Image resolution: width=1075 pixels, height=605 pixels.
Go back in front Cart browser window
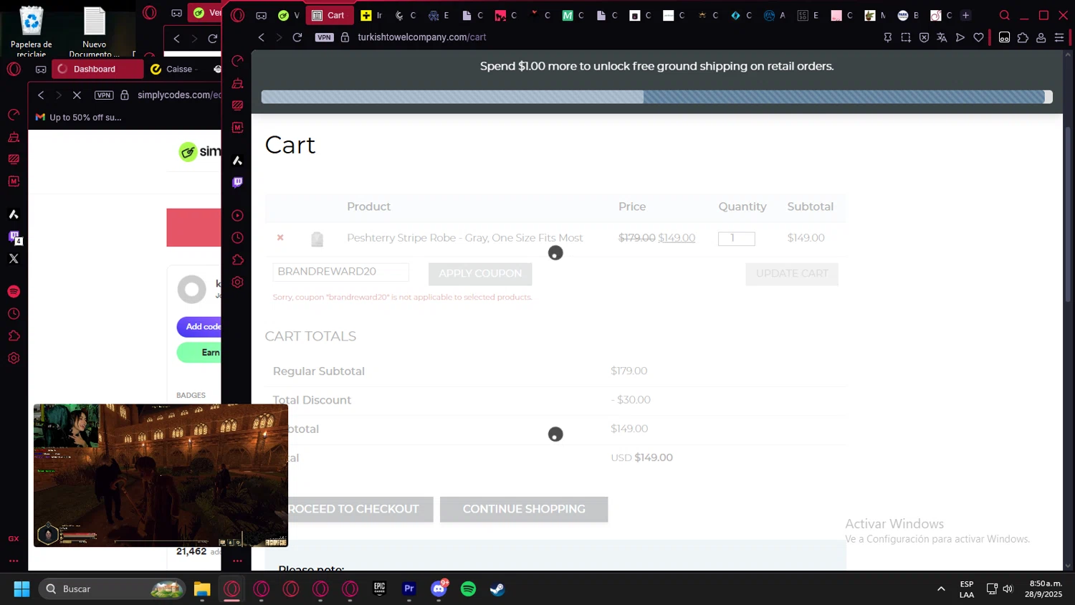tap(262, 37)
